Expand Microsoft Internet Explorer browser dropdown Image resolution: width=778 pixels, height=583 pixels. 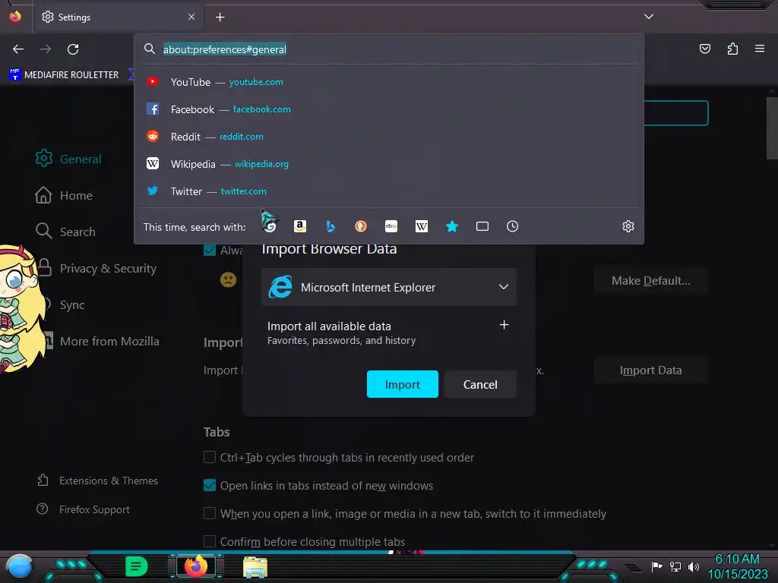pyautogui.click(x=389, y=287)
